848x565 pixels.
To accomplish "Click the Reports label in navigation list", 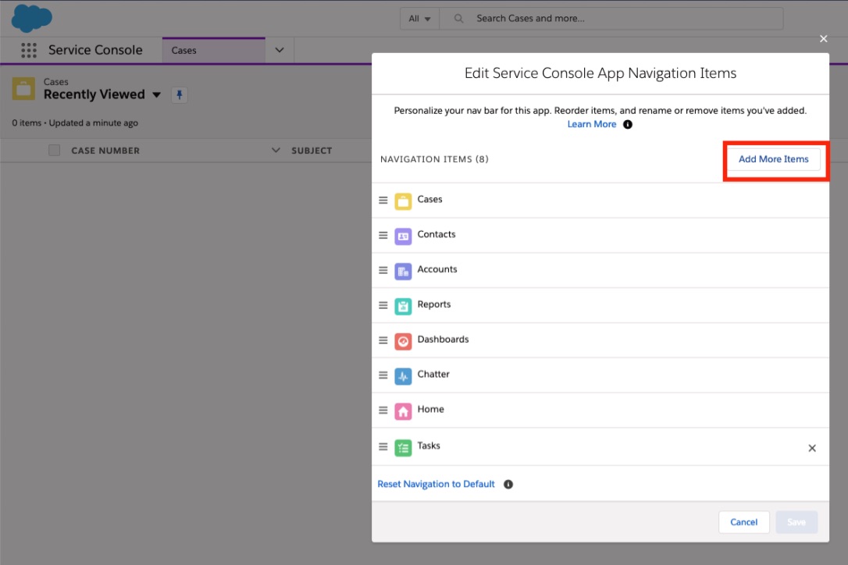I will point(433,305).
